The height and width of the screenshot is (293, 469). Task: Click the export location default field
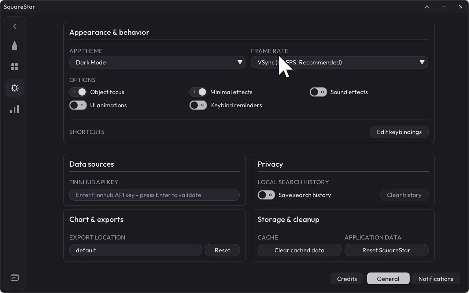(135, 250)
